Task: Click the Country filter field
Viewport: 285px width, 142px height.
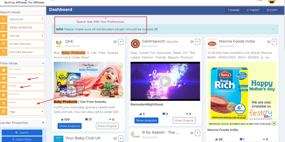Action: pos(26,78)
